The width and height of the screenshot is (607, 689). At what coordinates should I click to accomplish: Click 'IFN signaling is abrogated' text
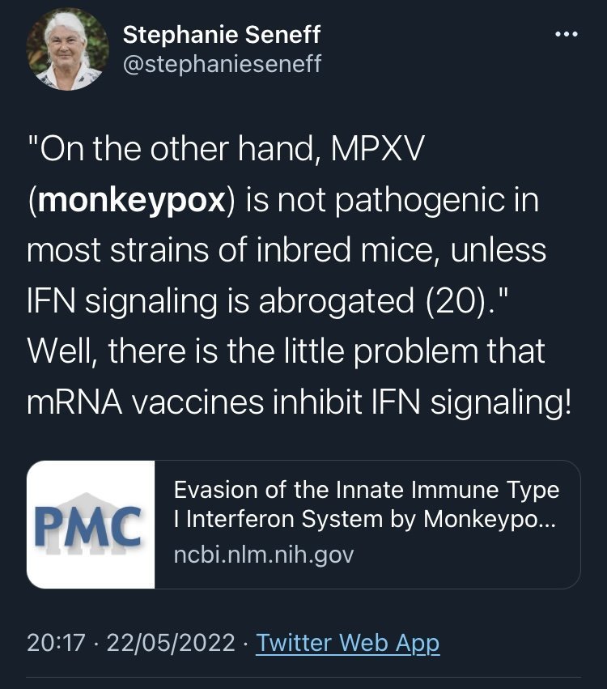click(x=220, y=301)
